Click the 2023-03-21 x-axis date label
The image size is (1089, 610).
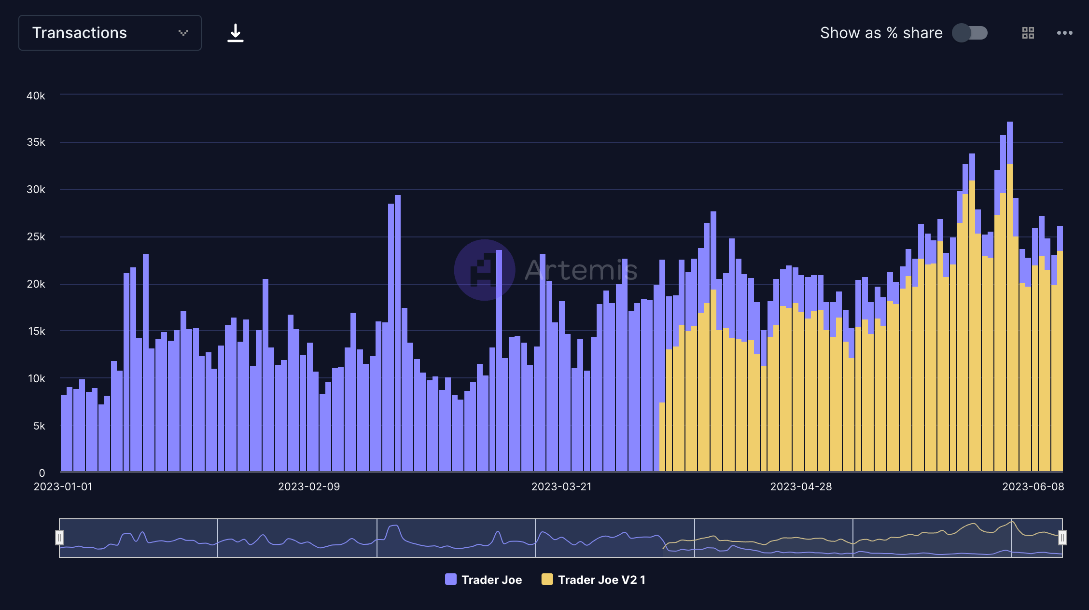coord(561,486)
